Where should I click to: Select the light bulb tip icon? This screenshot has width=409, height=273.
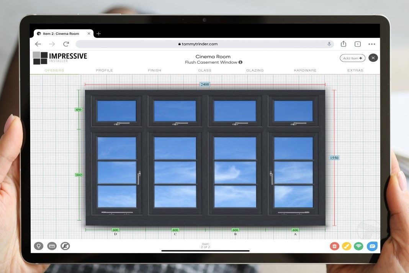click(39, 246)
